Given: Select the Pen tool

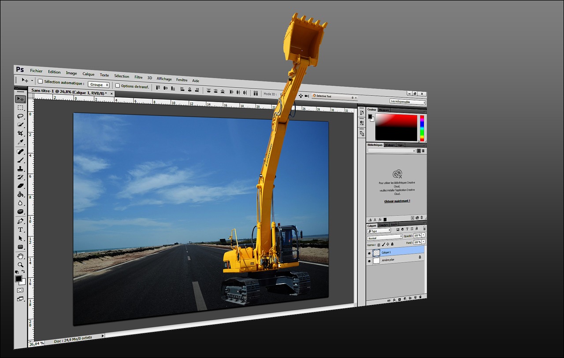Looking at the screenshot, I should [x=20, y=221].
